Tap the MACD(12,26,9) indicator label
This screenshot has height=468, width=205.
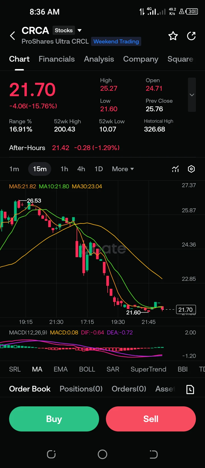click(28, 332)
